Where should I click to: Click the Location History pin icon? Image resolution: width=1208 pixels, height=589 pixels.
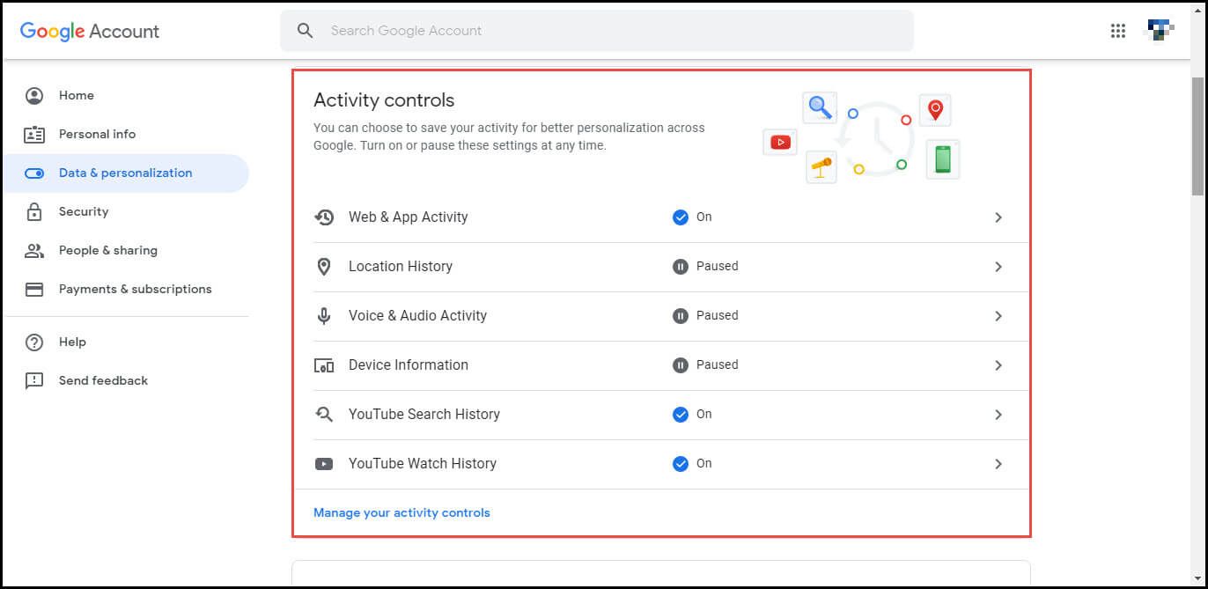[x=324, y=266]
